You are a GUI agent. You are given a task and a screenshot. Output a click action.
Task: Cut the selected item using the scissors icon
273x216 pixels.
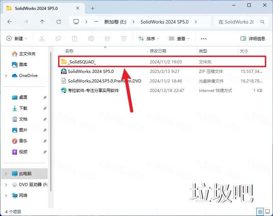tap(42, 38)
